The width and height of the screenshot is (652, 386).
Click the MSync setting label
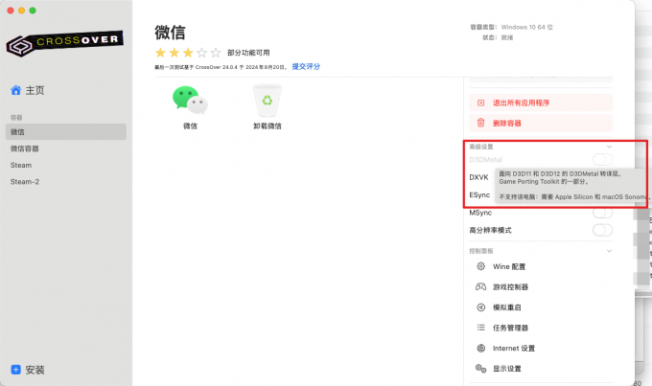pyautogui.click(x=480, y=213)
